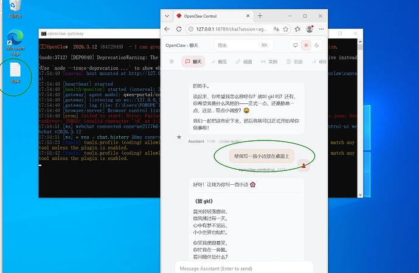This screenshot has height=273, width=419.
Task: Go back in the browser
Action: [167, 29]
